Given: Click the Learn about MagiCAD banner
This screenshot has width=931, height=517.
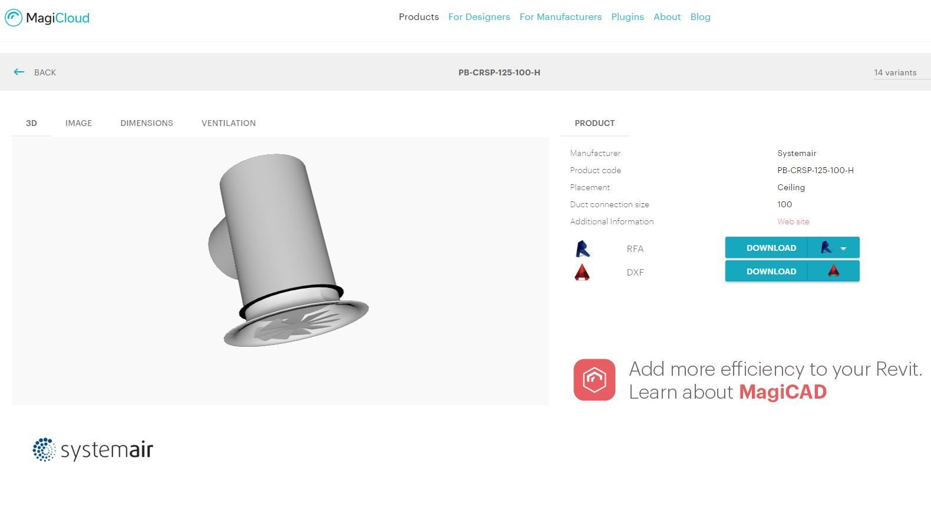Looking at the screenshot, I should tap(748, 380).
